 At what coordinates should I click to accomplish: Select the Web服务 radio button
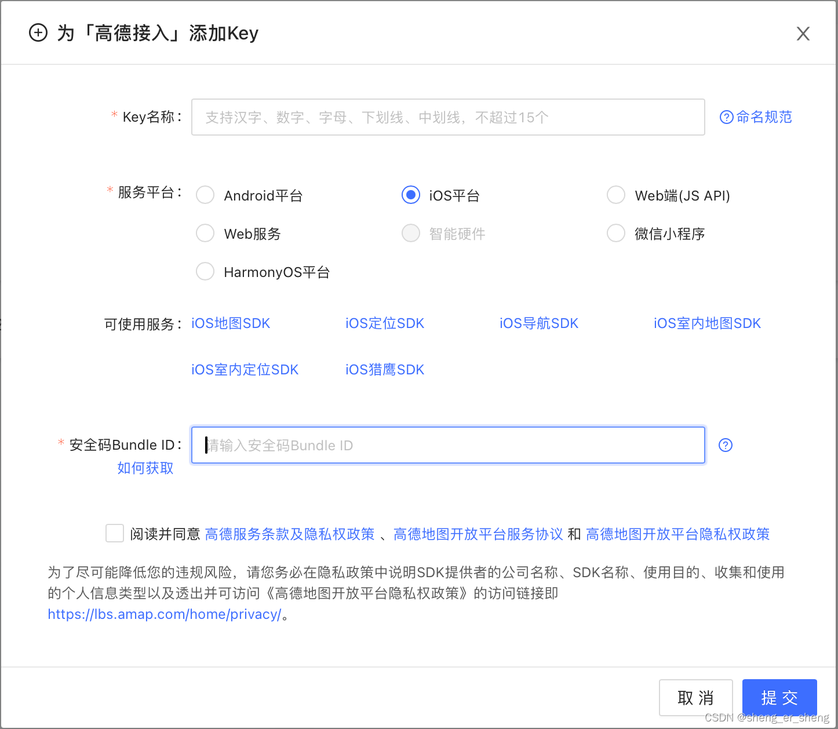(205, 234)
